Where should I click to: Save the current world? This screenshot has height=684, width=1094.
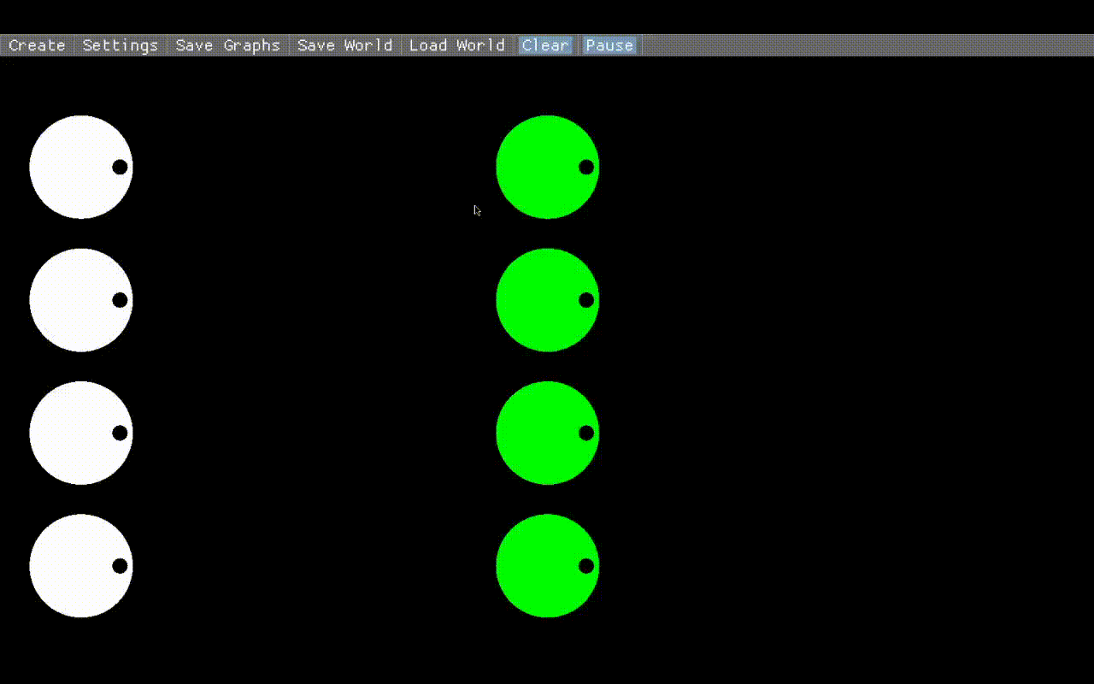(344, 45)
